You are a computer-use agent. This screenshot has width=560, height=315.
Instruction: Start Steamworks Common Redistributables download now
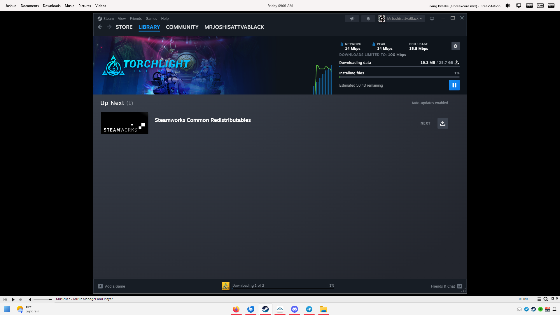click(x=443, y=123)
